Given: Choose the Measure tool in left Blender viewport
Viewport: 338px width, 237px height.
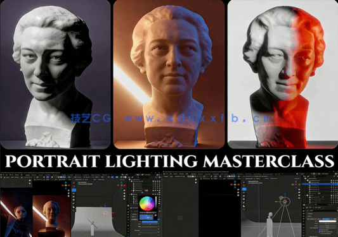Looking at the screenshot, I should 74,207.
